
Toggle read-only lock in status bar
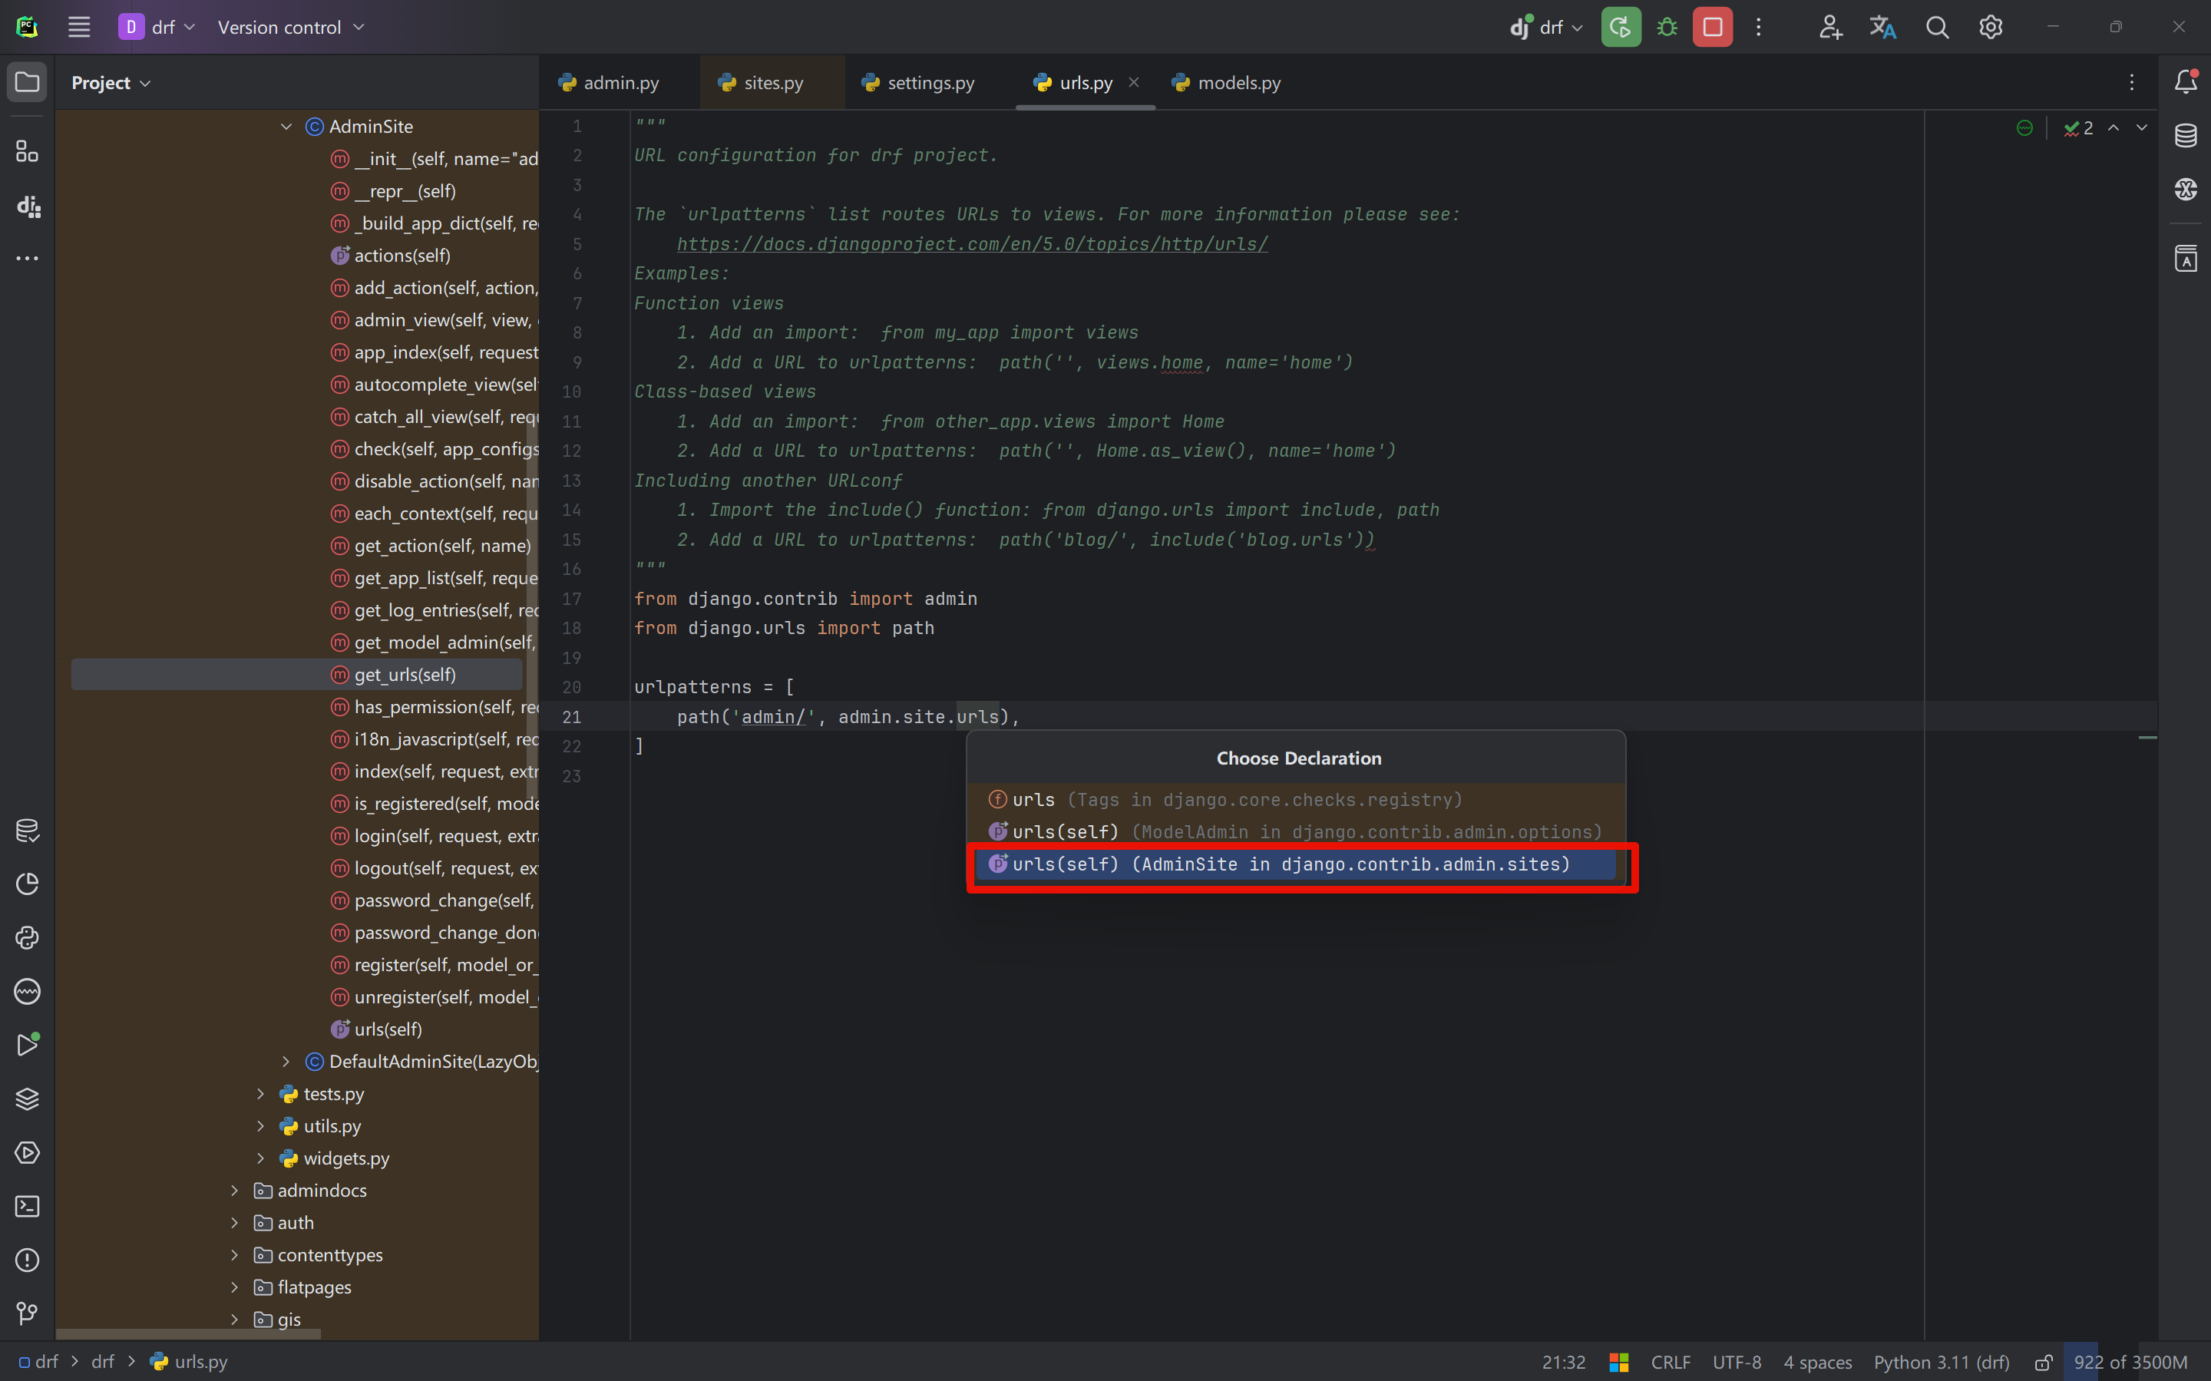pos(2044,1362)
